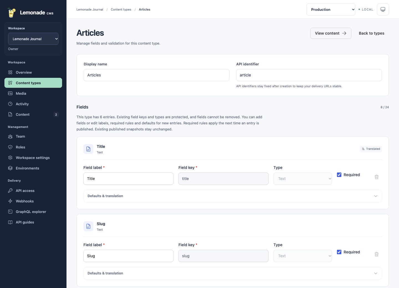The width and height of the screenshot is (399, 288).
Task: Click the Roles shield icon
Action: (10, 147)
